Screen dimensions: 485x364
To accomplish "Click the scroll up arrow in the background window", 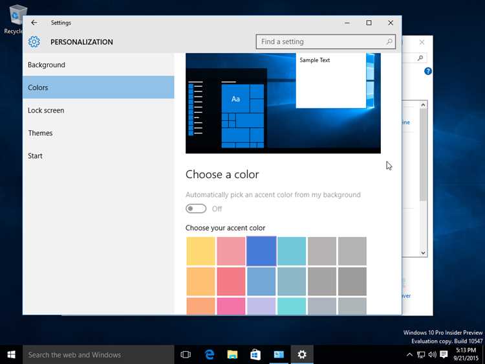I will tap(423, 105).
